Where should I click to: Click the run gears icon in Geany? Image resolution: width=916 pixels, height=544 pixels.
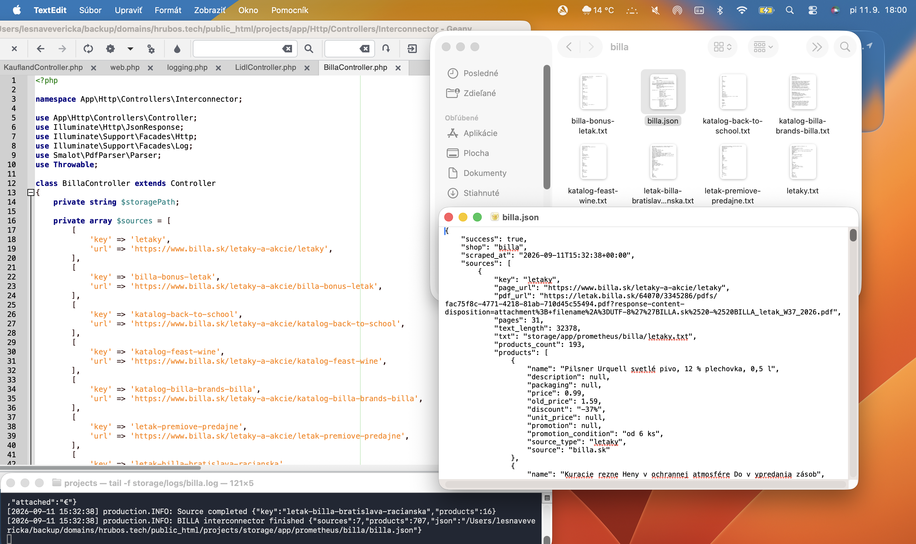pos(151,48)
